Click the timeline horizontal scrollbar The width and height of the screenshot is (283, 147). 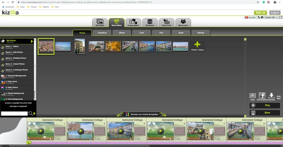(x=79, y=146)
